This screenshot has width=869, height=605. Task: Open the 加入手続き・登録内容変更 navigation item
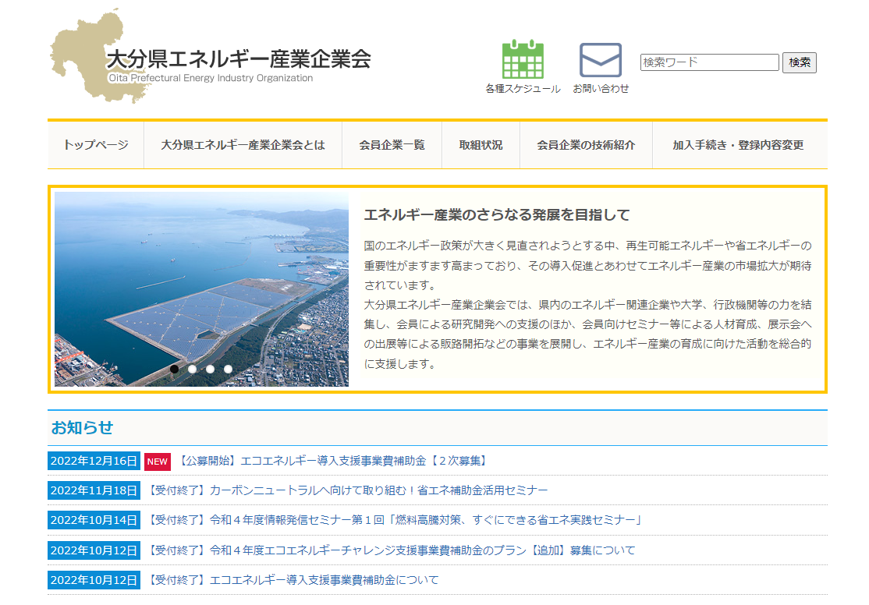(x=738, y=144)
